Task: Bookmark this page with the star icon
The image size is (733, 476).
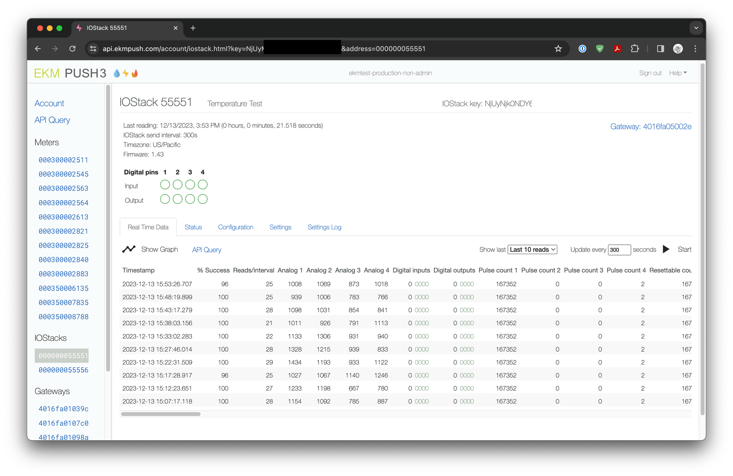Action: pos(558,49)
